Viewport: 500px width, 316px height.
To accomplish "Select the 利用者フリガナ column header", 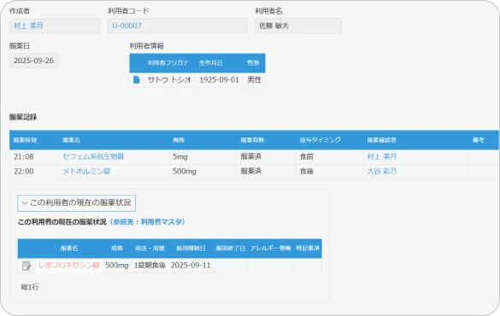I will point(168,63).
